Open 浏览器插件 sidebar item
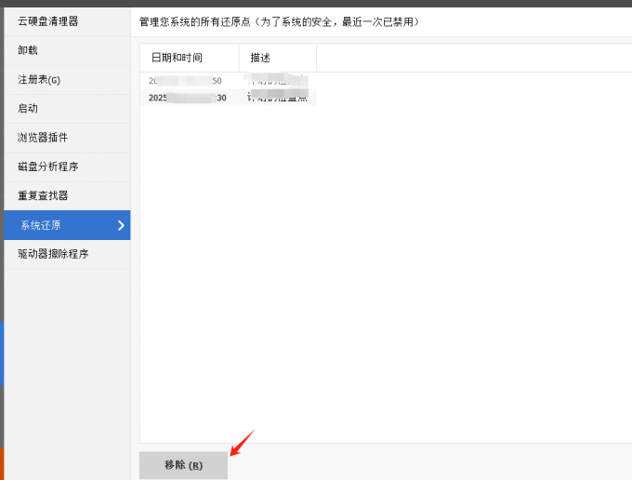Viewport: 632px width, 480px height. [x=67, y=138]
